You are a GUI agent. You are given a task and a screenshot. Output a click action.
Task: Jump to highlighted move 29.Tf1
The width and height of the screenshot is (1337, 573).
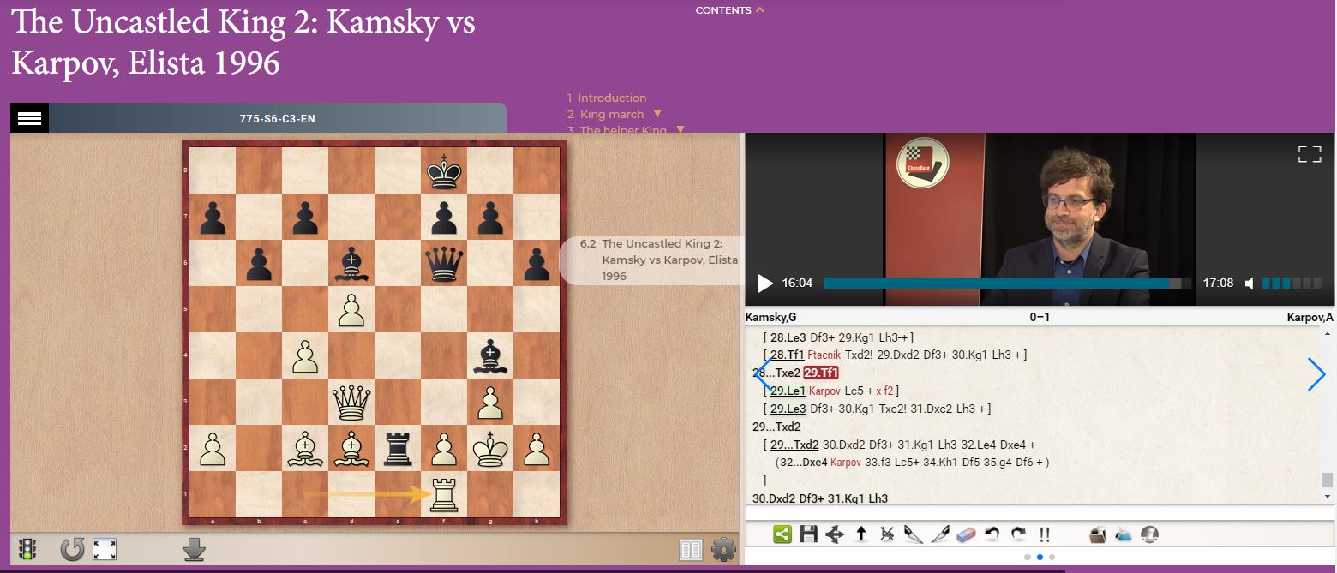coord(821,373)
